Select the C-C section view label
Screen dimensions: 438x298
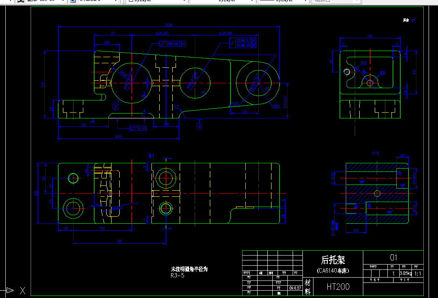376,153
